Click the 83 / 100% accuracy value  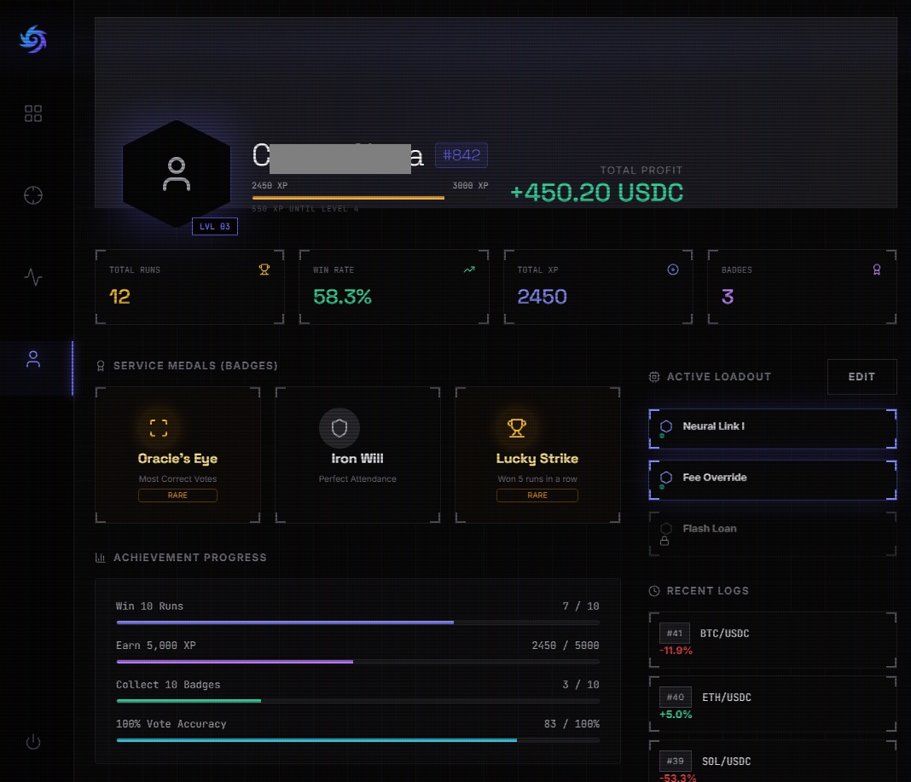[572, 724]
